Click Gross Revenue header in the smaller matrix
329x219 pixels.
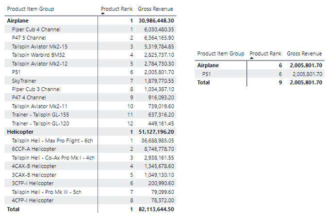pos(304,53)
